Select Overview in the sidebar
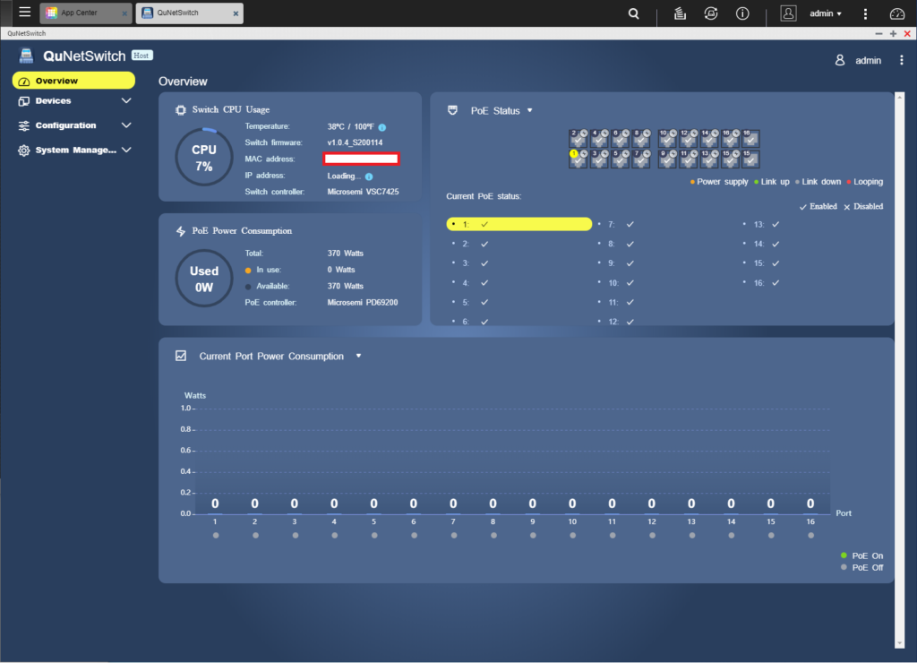Screen dimensions: 917x663 click(73, 81)
